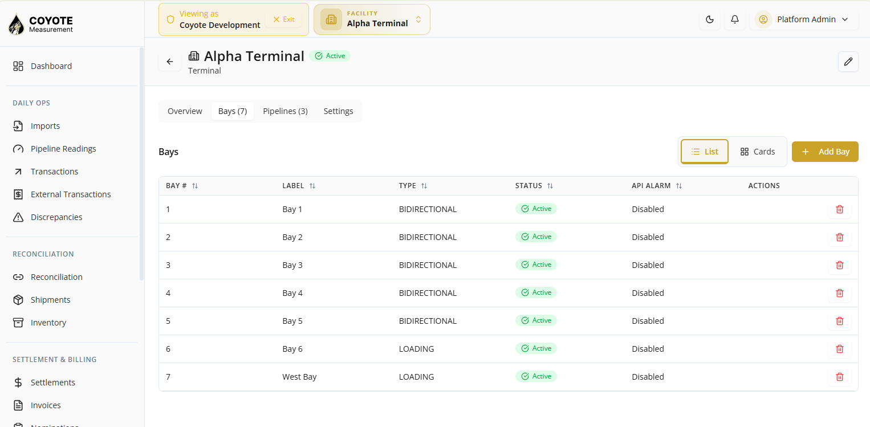Exit the Coyote Development viewing mode
Image resolution: width=870 pixels, height=427 pixels.
point(283,19)
